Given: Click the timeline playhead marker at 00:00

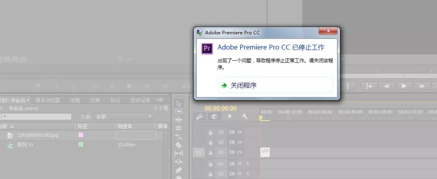Looking at the screenshot, I should point(261,118).
